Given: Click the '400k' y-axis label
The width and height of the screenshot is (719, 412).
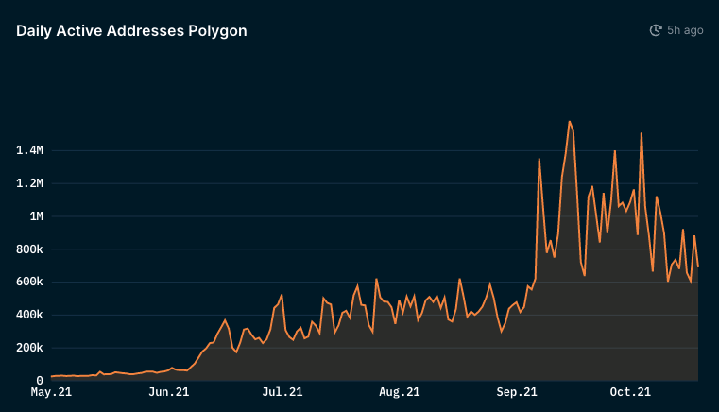Looking at the screenshot, I should pyautogui.click(x=30, y=315).
